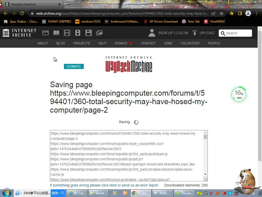Open the 2pac Shakur bookmark

21,22
